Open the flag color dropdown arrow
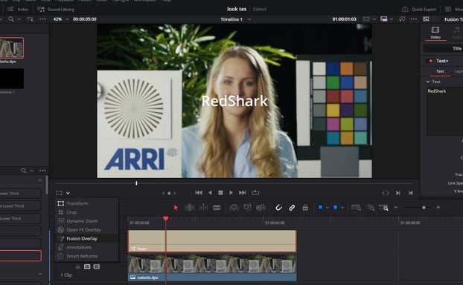The width and height of the screenshot is (463, 285). [x=328, y=208]
